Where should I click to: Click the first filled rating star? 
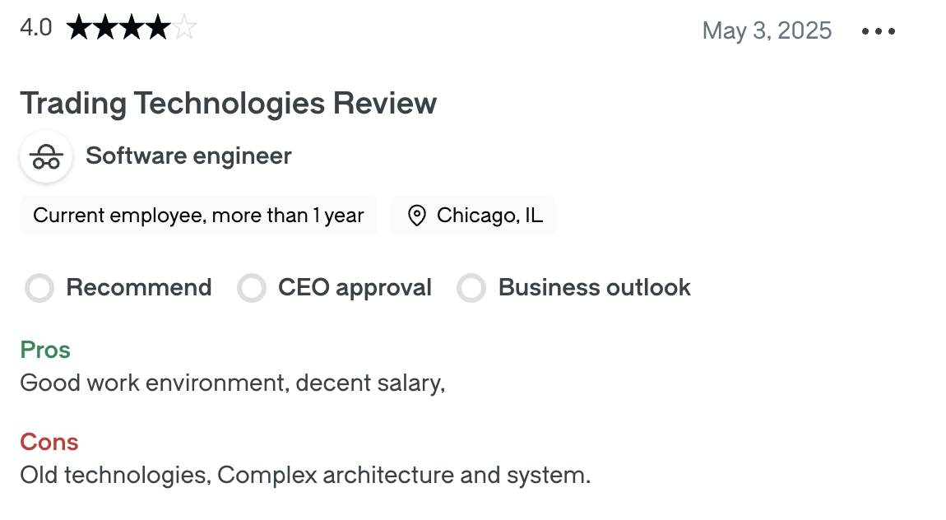[79, 29]
